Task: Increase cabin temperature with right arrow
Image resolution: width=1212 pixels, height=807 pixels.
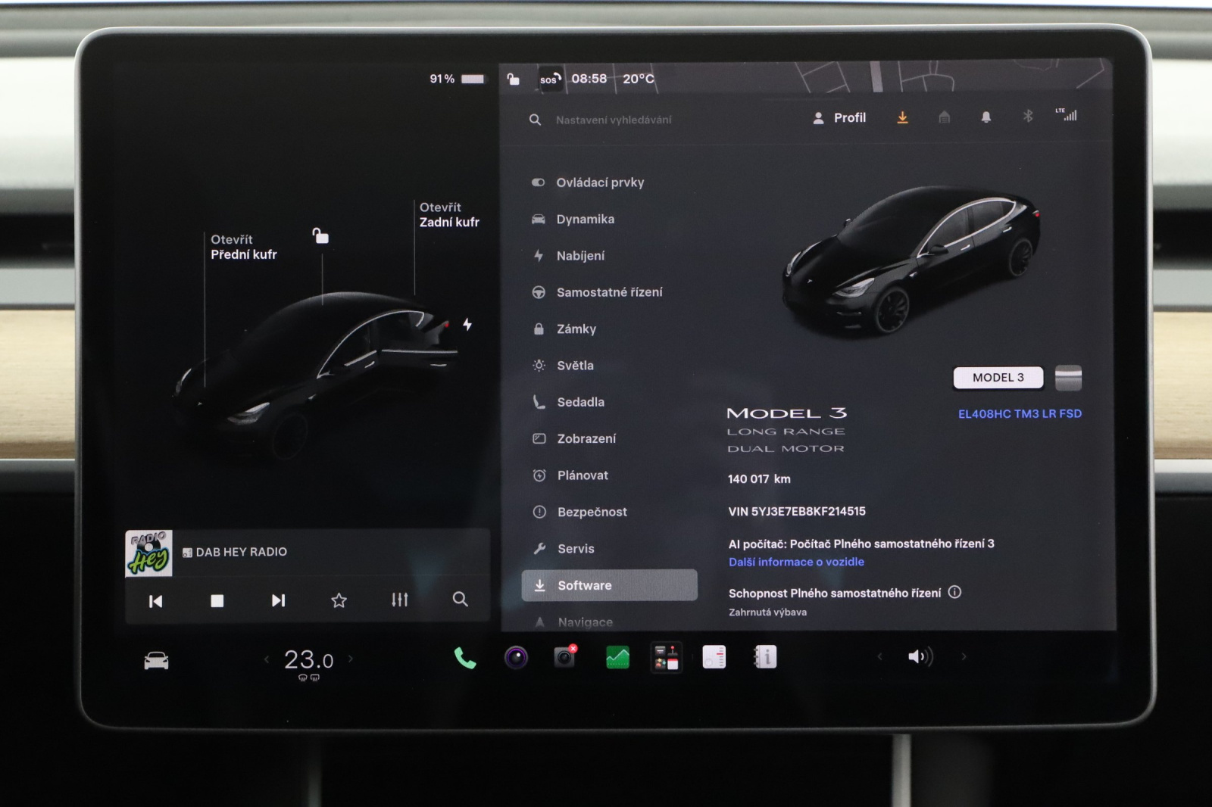Action: (x=350, y=659)
